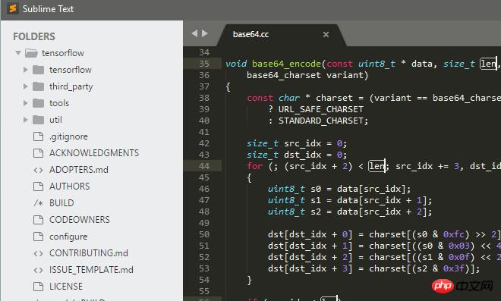Open the LICENSE file
501x301 pixels.
point(66,287)
